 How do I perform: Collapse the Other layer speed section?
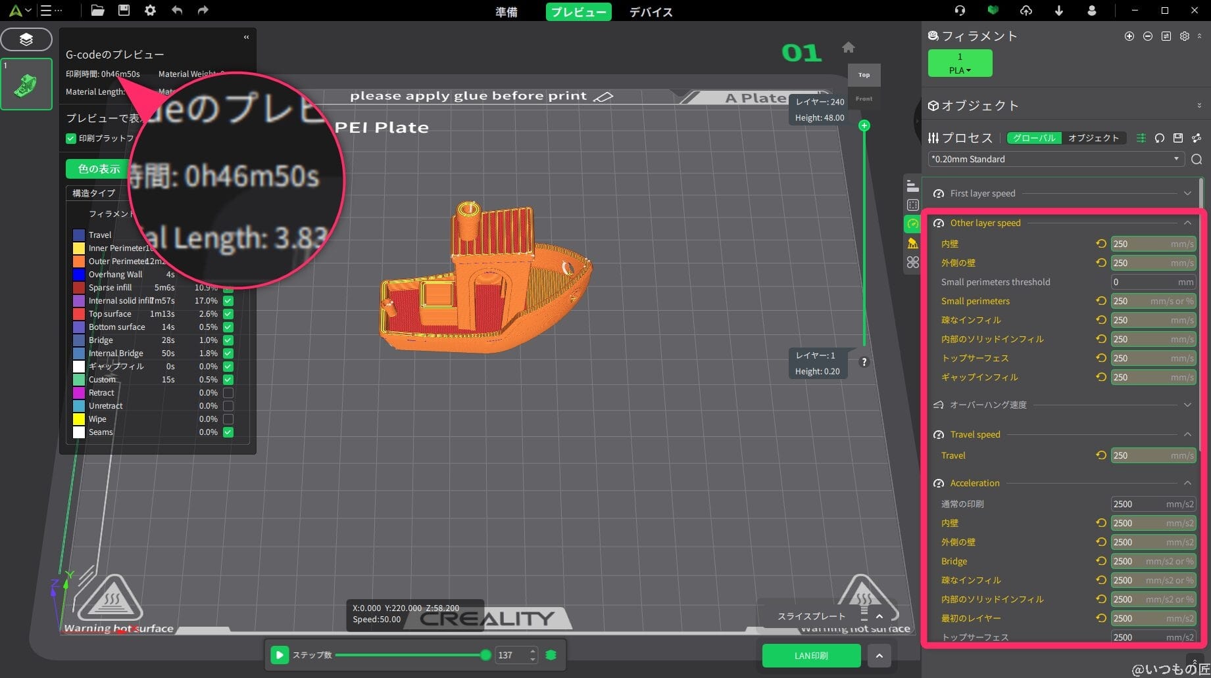(x=1187, y=223)
